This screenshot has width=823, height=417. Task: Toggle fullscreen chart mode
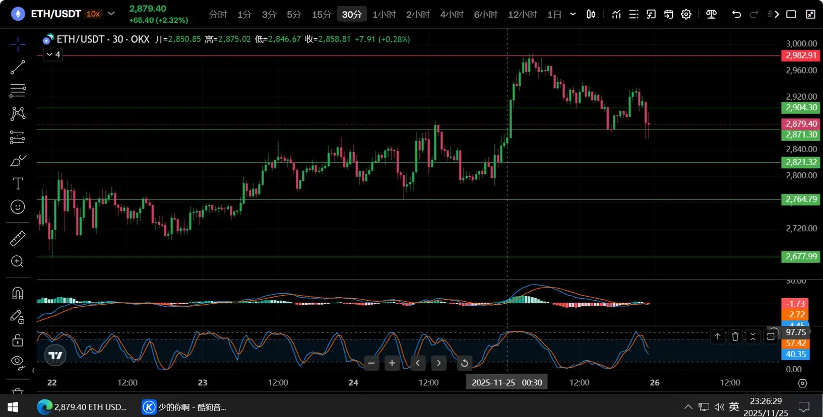pos(810,14)
